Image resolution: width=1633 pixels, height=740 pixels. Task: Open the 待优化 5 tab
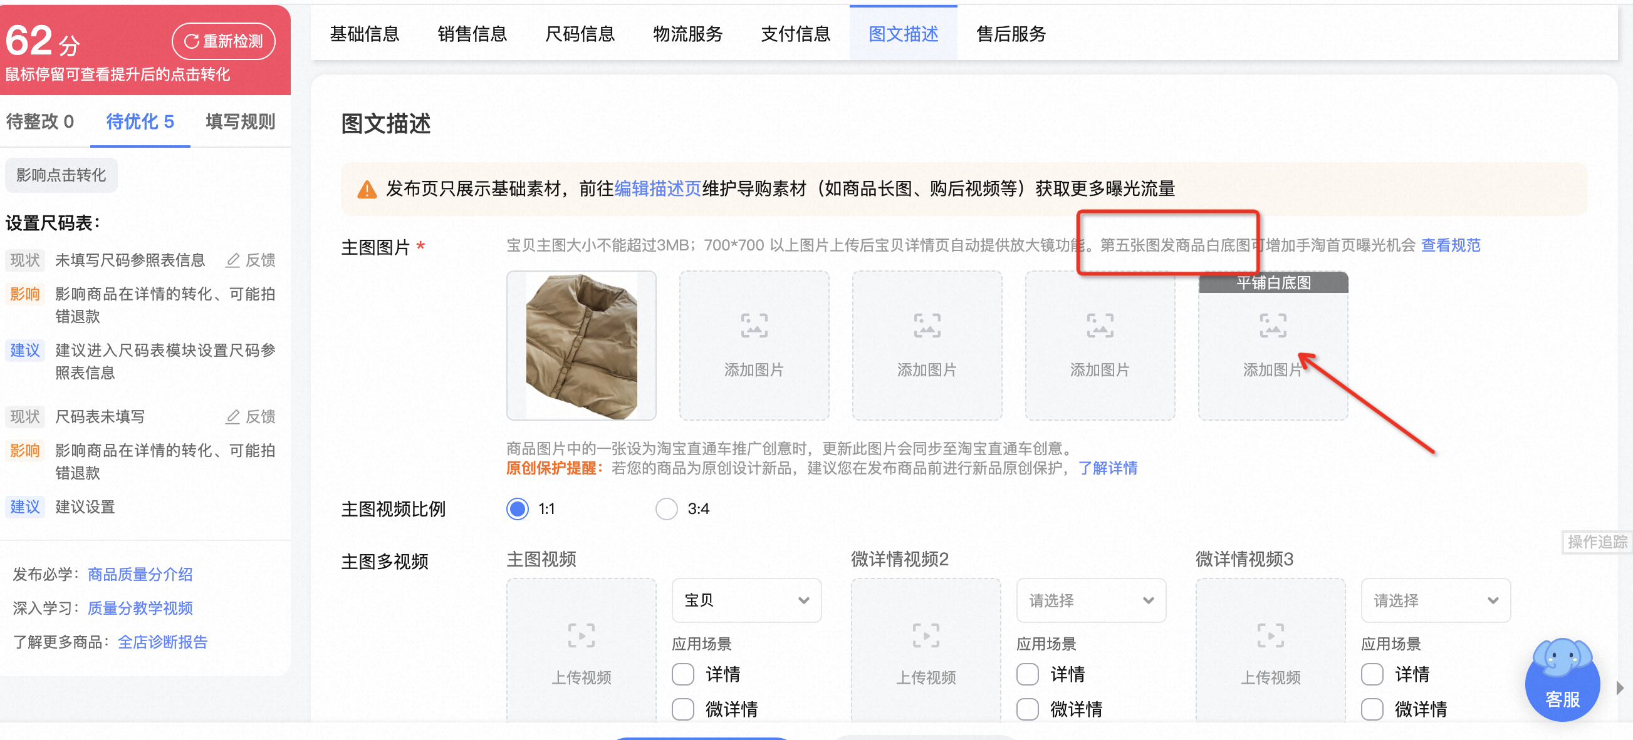[x=140, y=121]
